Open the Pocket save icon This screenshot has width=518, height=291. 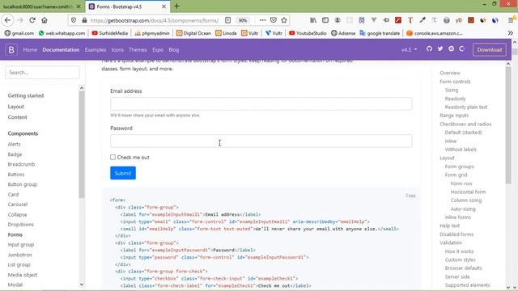(x=274, y=20)
